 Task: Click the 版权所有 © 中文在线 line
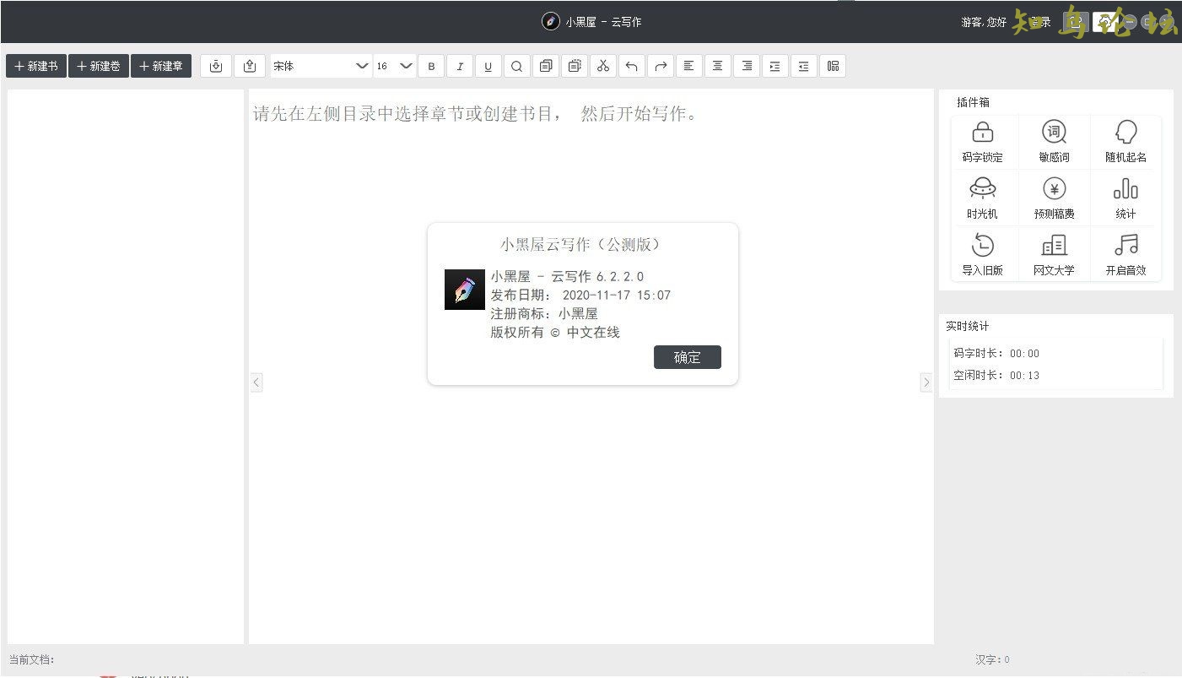click(x=555, y=333)
